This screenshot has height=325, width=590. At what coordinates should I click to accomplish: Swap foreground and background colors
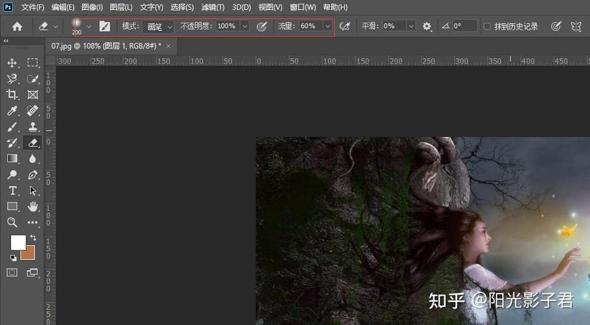33,237
